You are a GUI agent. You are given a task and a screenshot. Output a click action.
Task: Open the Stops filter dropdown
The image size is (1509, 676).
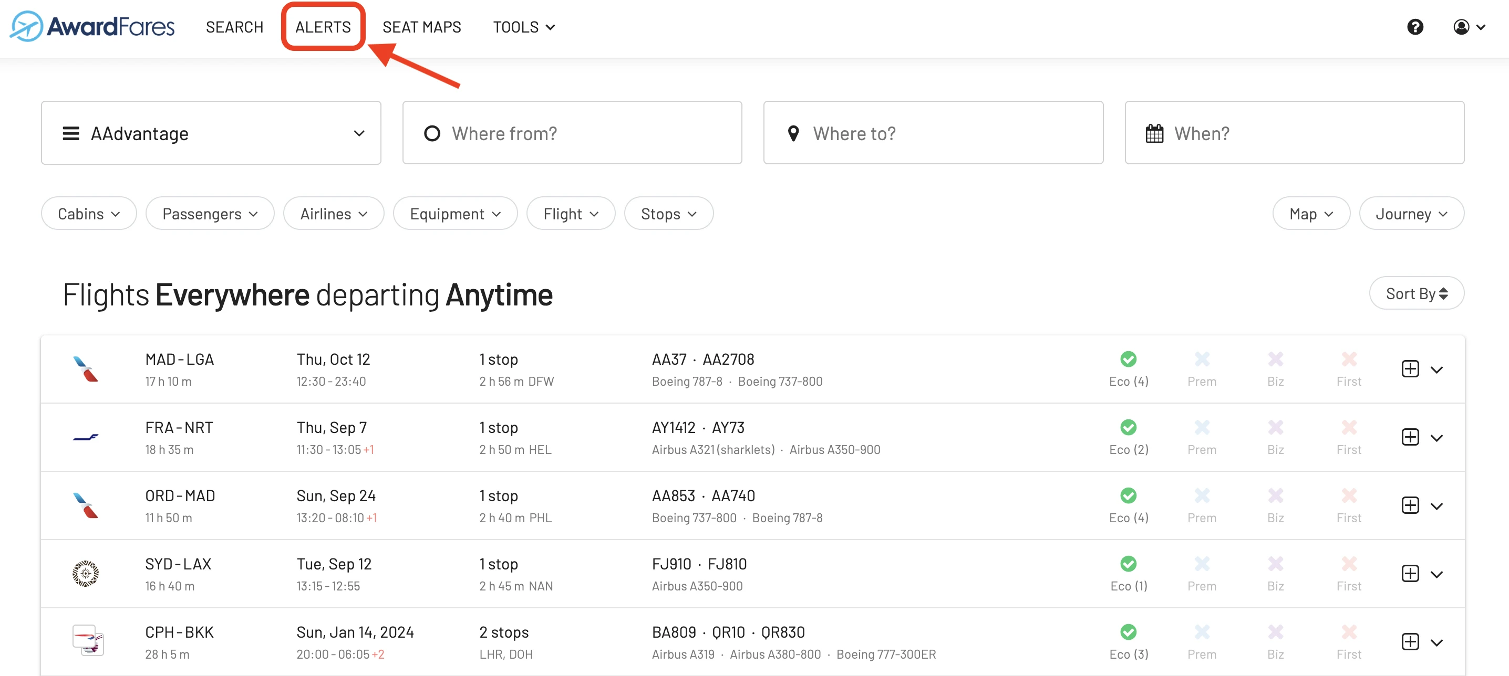(x=668, y=214)
